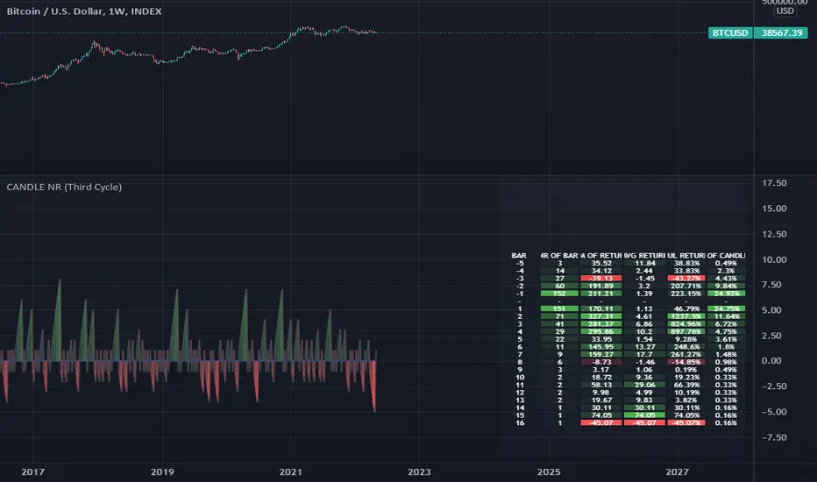This screenshot has height=482, width=817.
Task: Click the green 24.92% cell in bar -1 row
Action: coord(727,294)
